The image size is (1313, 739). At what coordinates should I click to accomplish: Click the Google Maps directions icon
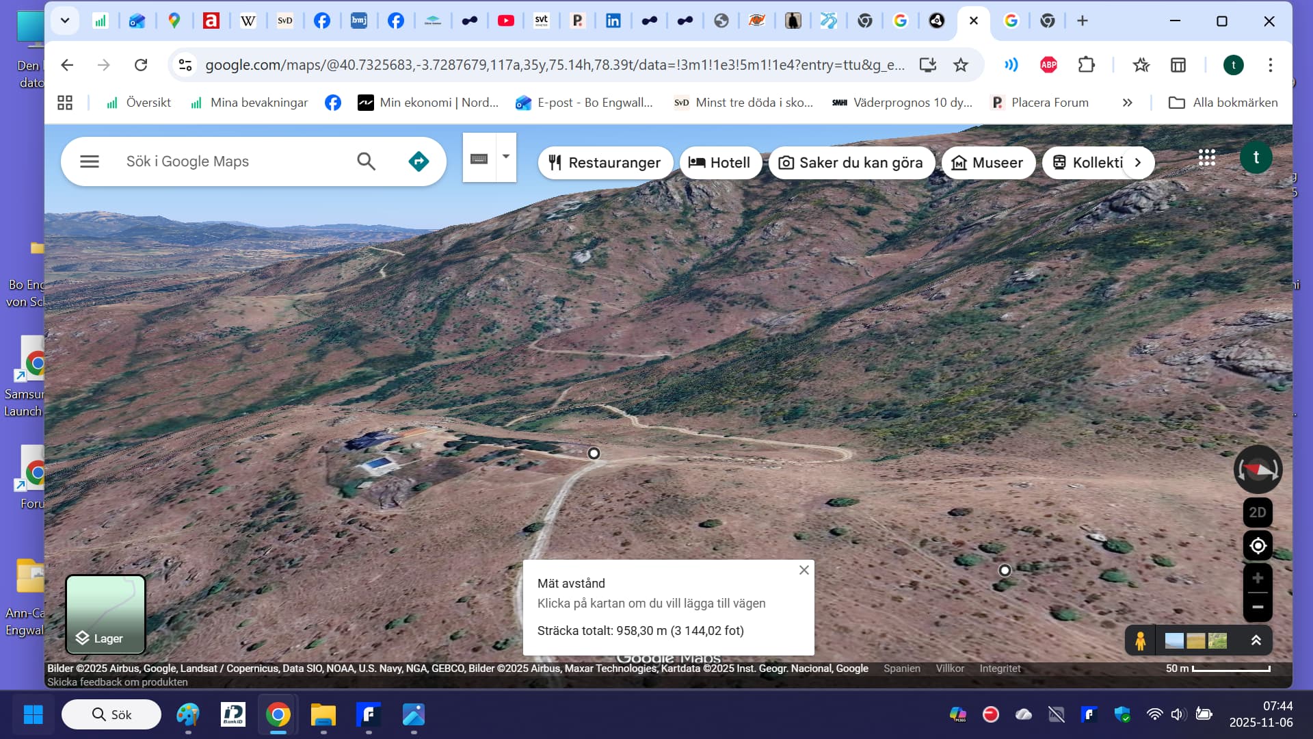(418, 161)
